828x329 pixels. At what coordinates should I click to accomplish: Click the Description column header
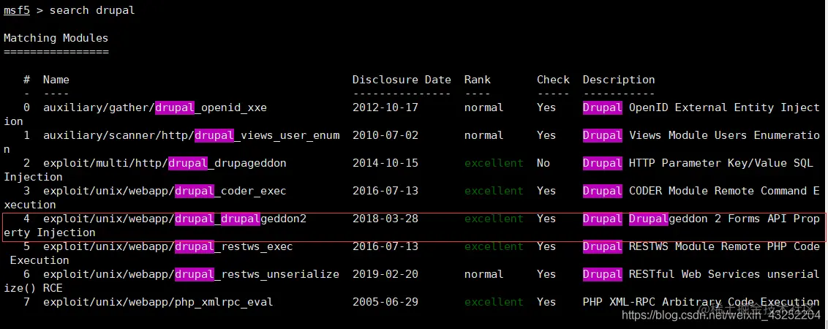[619, 80]
